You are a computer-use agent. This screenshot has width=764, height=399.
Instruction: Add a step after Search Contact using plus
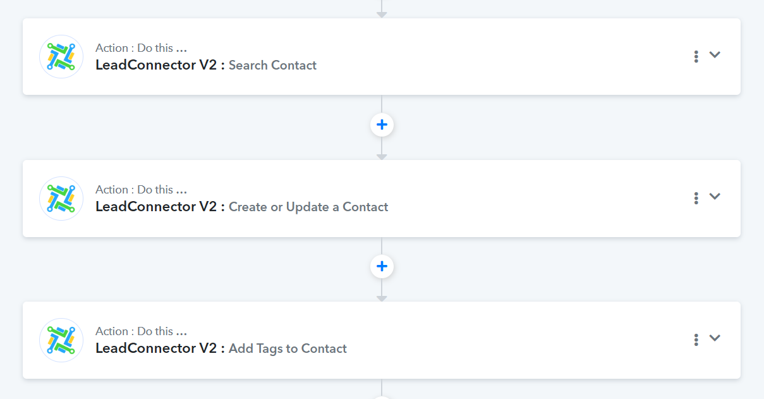tap(382, 125)
